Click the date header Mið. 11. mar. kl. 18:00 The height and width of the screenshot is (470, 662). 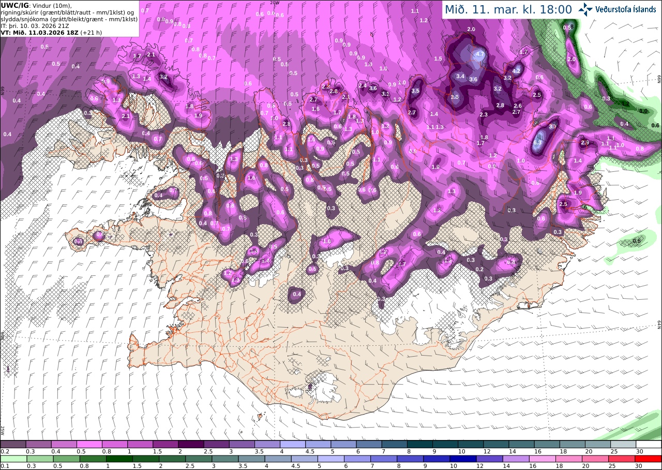508,10
